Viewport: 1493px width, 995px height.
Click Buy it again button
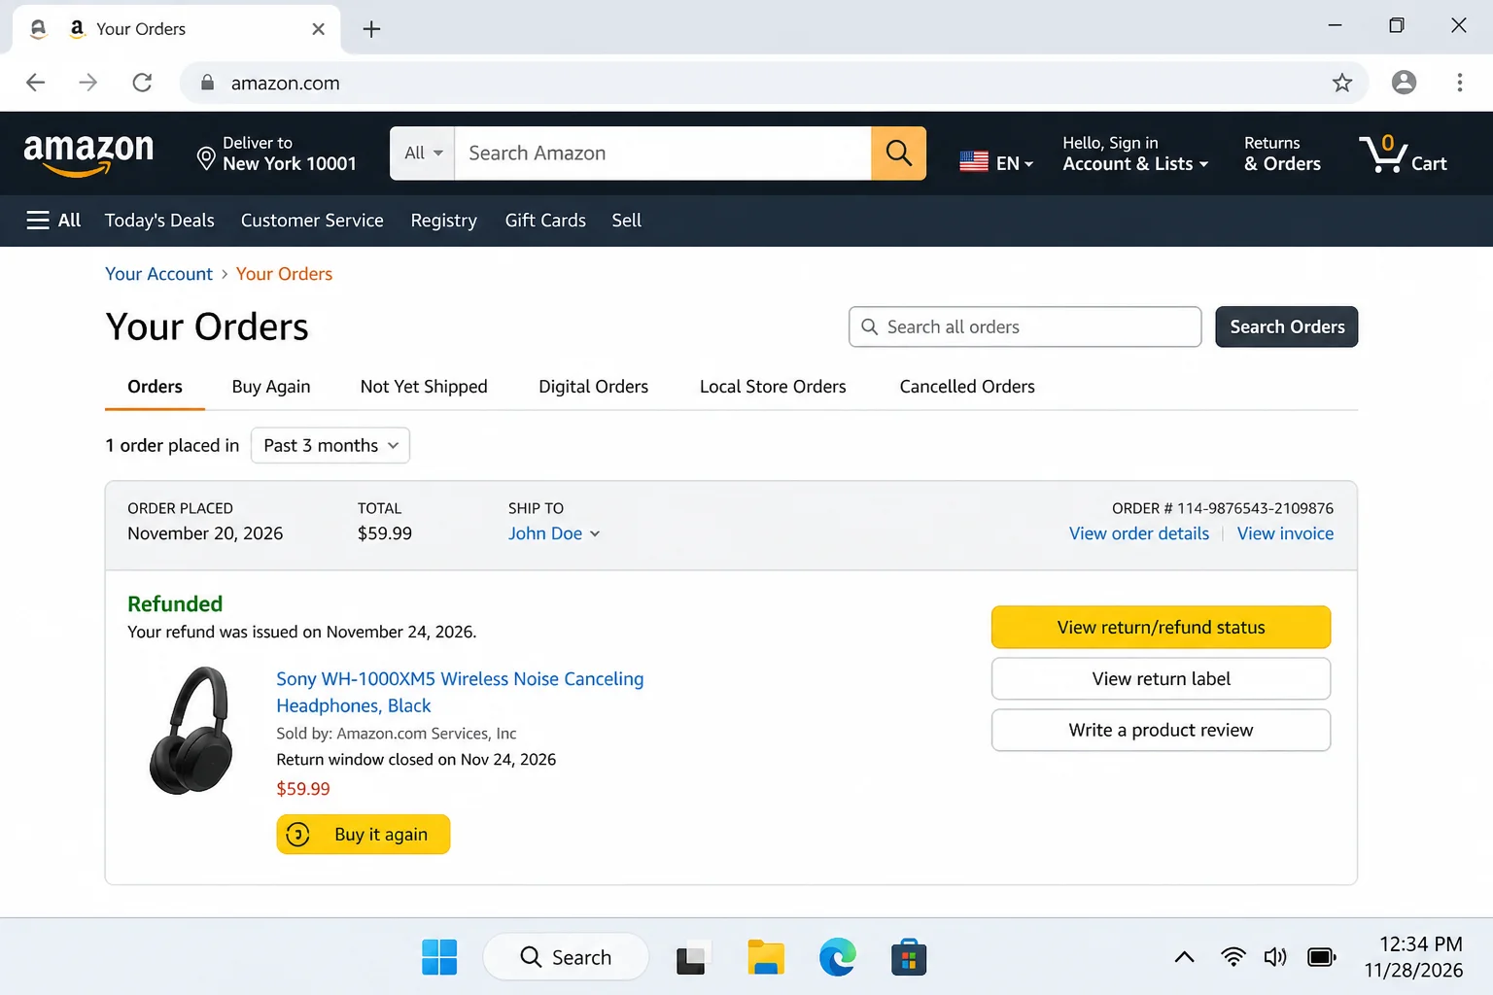tap(364, 835)
